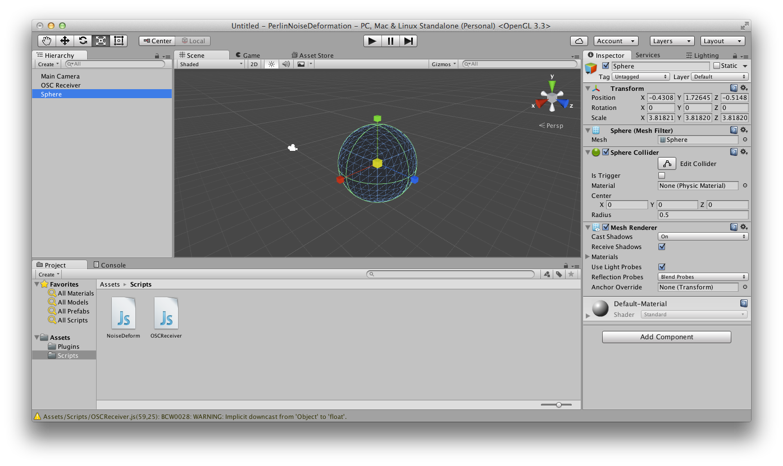The height and width of the screenshot is (466, 783).
Task: Select the Hand tool in toolbar
Action: pyautogui.click(x=47, y=41)
